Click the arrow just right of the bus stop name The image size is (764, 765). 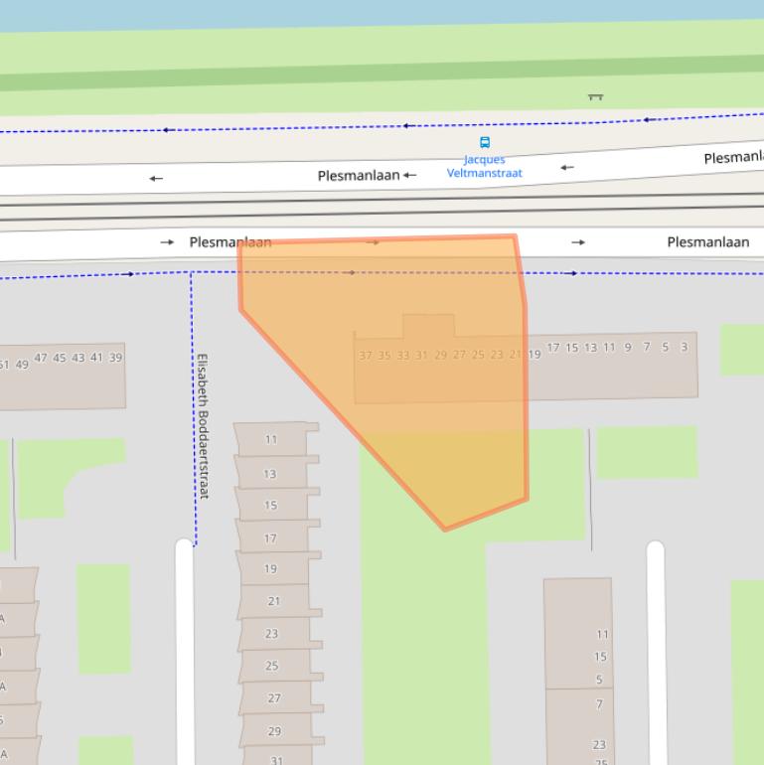coord(566,167)
